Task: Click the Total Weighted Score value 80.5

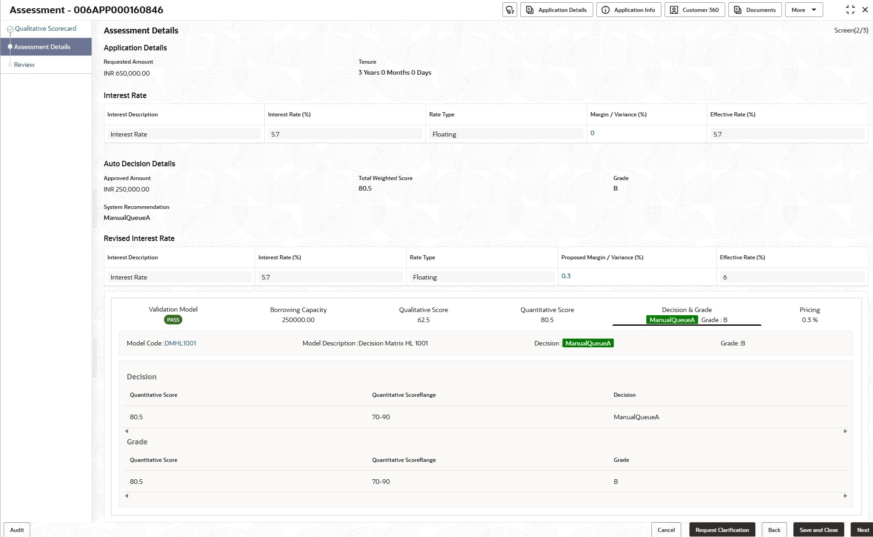Action: click(x=365, y=188)
